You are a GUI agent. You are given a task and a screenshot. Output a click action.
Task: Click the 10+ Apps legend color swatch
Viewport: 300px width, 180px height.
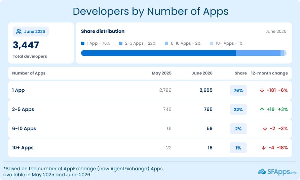[212, 43]
